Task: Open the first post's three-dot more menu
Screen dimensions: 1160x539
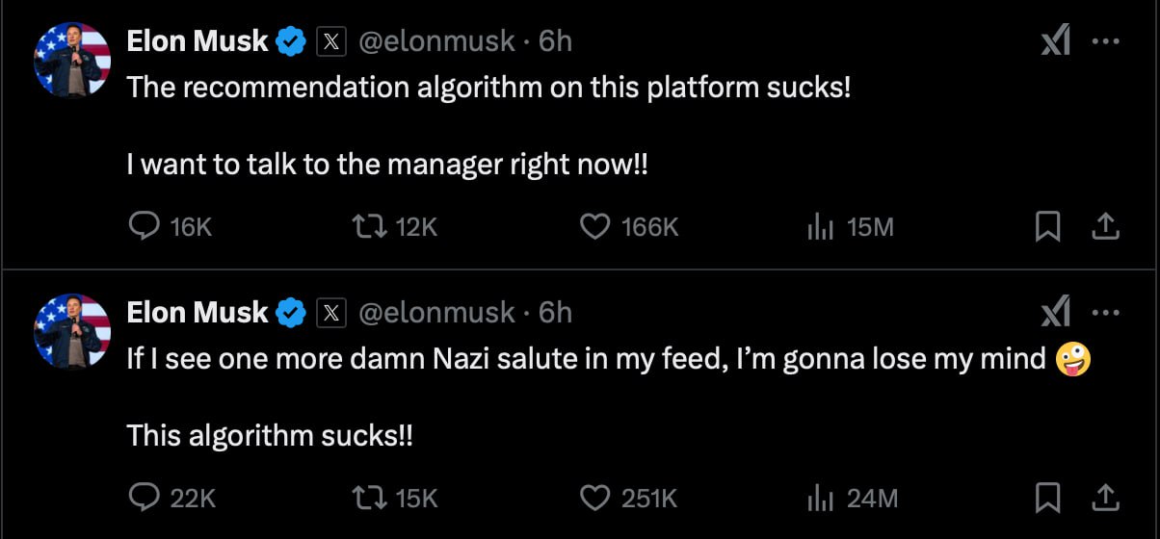Action: [1105, 41]
